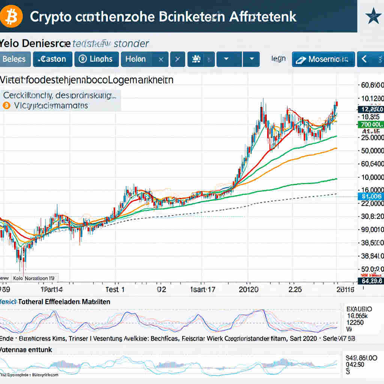The height and width of the screenshot is (384, 384).
Task: Click the blue price marker on price axis
Action: pos(370,196)
